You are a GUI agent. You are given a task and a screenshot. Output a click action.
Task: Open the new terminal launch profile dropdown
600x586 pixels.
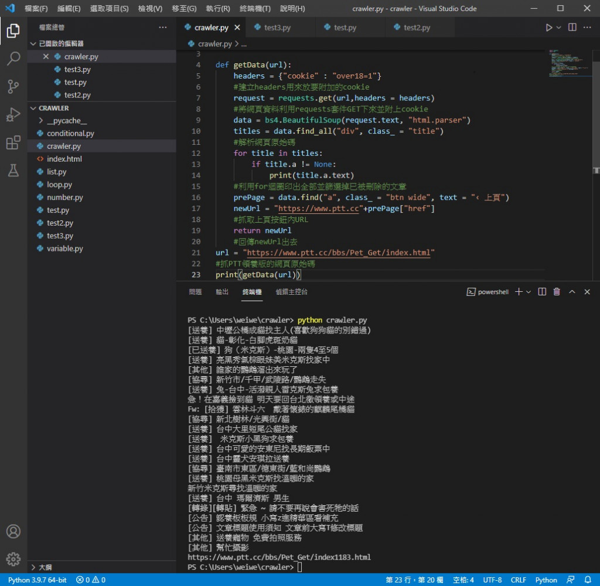[529, 292]
